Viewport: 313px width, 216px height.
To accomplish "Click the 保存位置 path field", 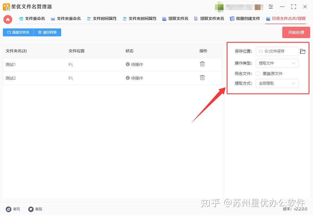I will (277, 51).
